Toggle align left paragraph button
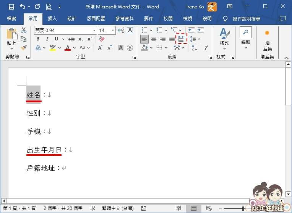The image size is (292, 213). (144, 39)
